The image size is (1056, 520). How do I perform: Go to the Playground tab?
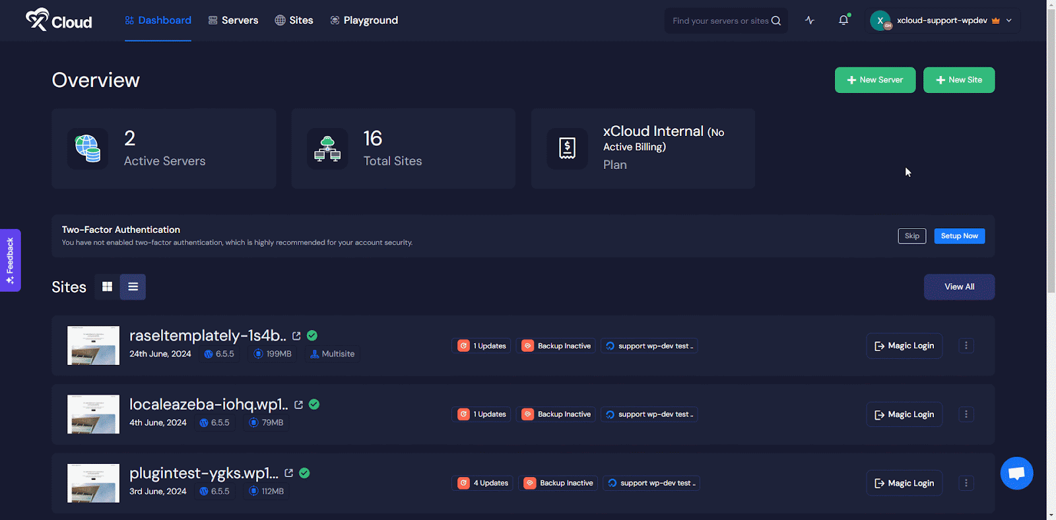[364, 20]
